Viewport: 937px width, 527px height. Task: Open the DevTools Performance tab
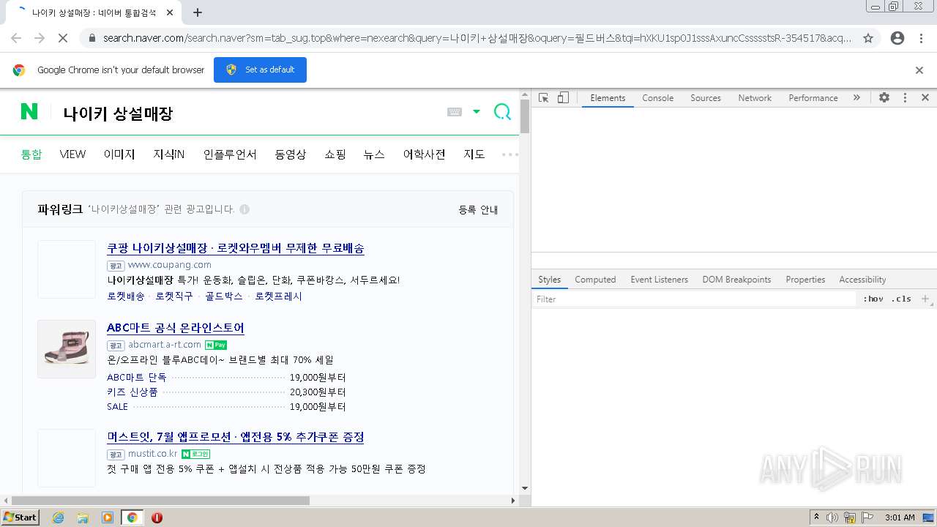click(813, 98)
